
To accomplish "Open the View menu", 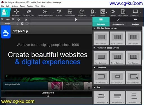I will (37, 6).
